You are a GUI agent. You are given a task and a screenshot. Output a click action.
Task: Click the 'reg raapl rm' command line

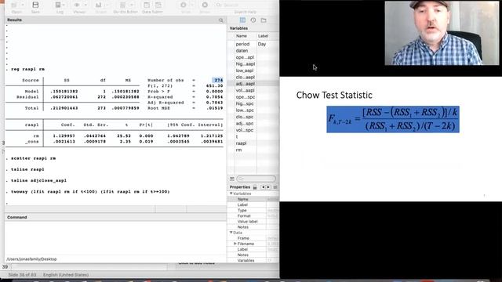click(x=28, y=69)
